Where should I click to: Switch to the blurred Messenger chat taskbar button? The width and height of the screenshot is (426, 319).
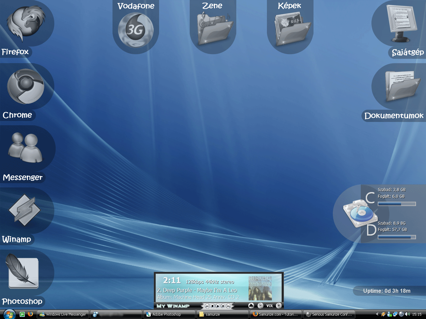[x=116, y=314]
